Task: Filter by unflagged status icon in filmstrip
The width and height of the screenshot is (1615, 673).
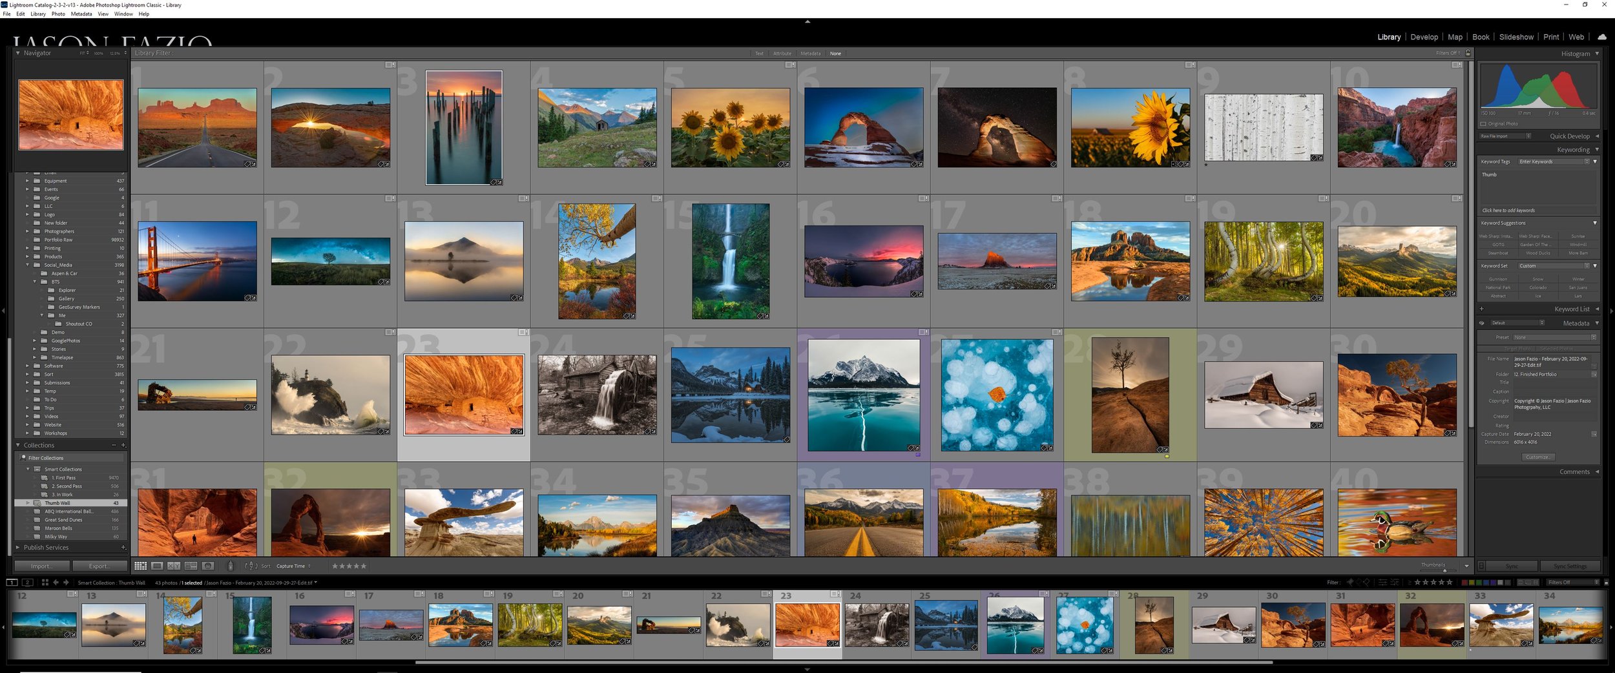Action: pyautogui.click(x=1359, y=583)
